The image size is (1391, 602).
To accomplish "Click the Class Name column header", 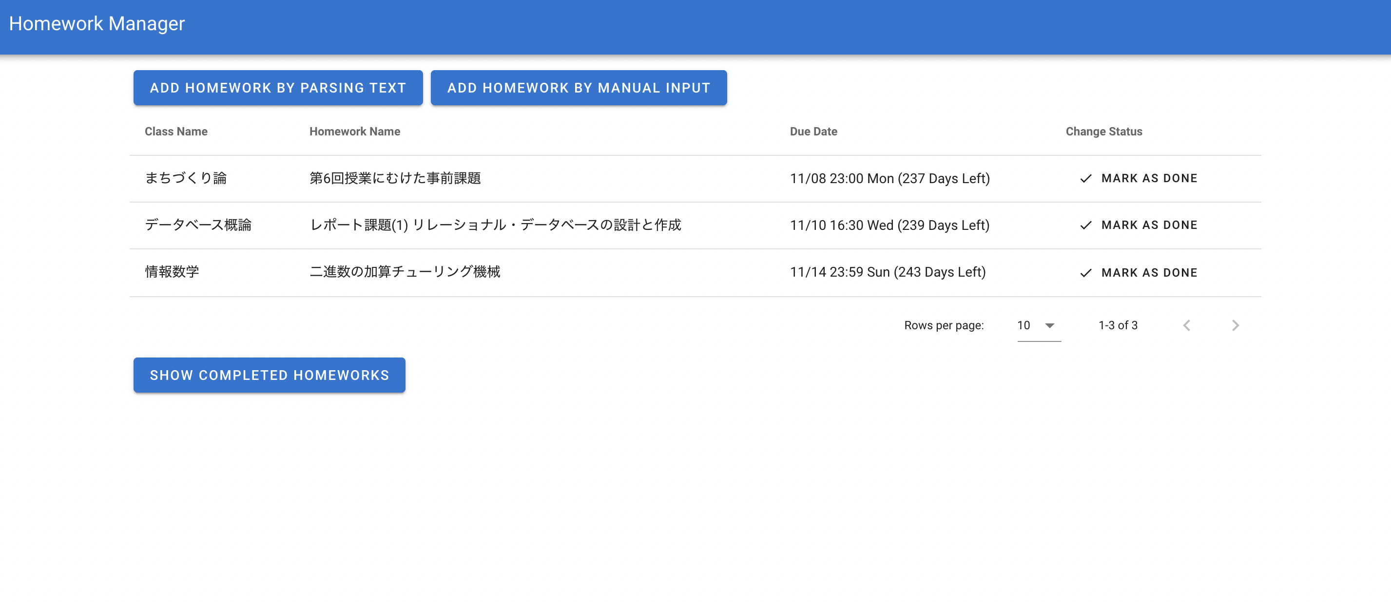I will [176, 131].
